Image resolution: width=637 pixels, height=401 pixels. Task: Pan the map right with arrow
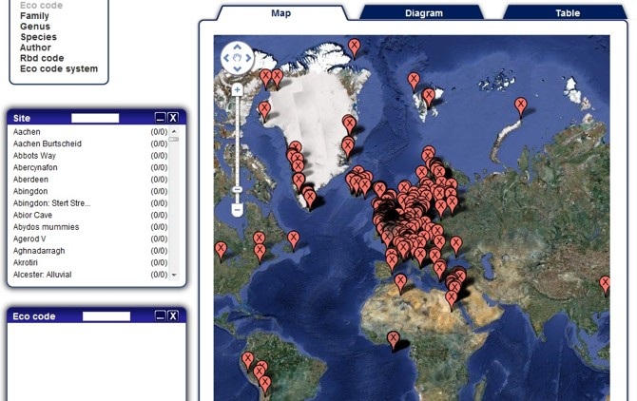pos(248,58)
